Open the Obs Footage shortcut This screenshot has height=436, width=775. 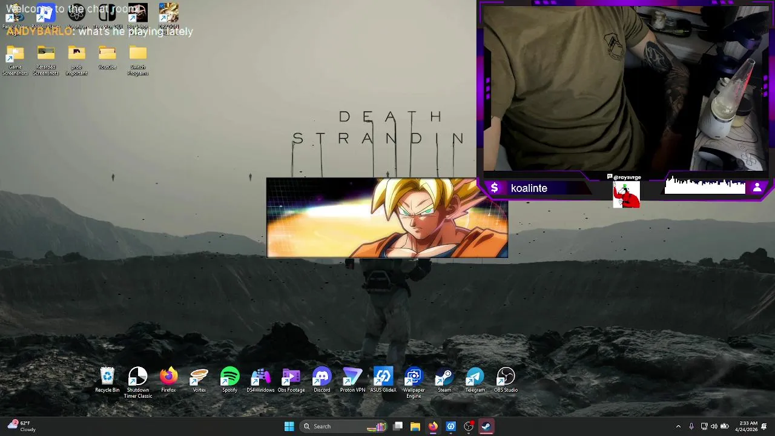291,380
